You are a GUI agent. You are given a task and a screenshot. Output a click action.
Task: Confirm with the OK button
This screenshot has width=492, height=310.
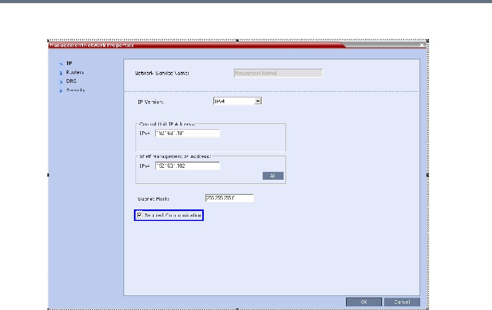(364, 302)
